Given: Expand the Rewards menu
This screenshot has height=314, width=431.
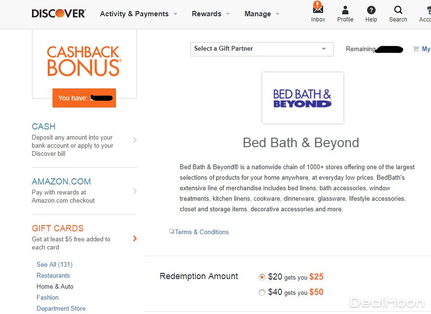Looking at the screenshot, I should 210,14.
